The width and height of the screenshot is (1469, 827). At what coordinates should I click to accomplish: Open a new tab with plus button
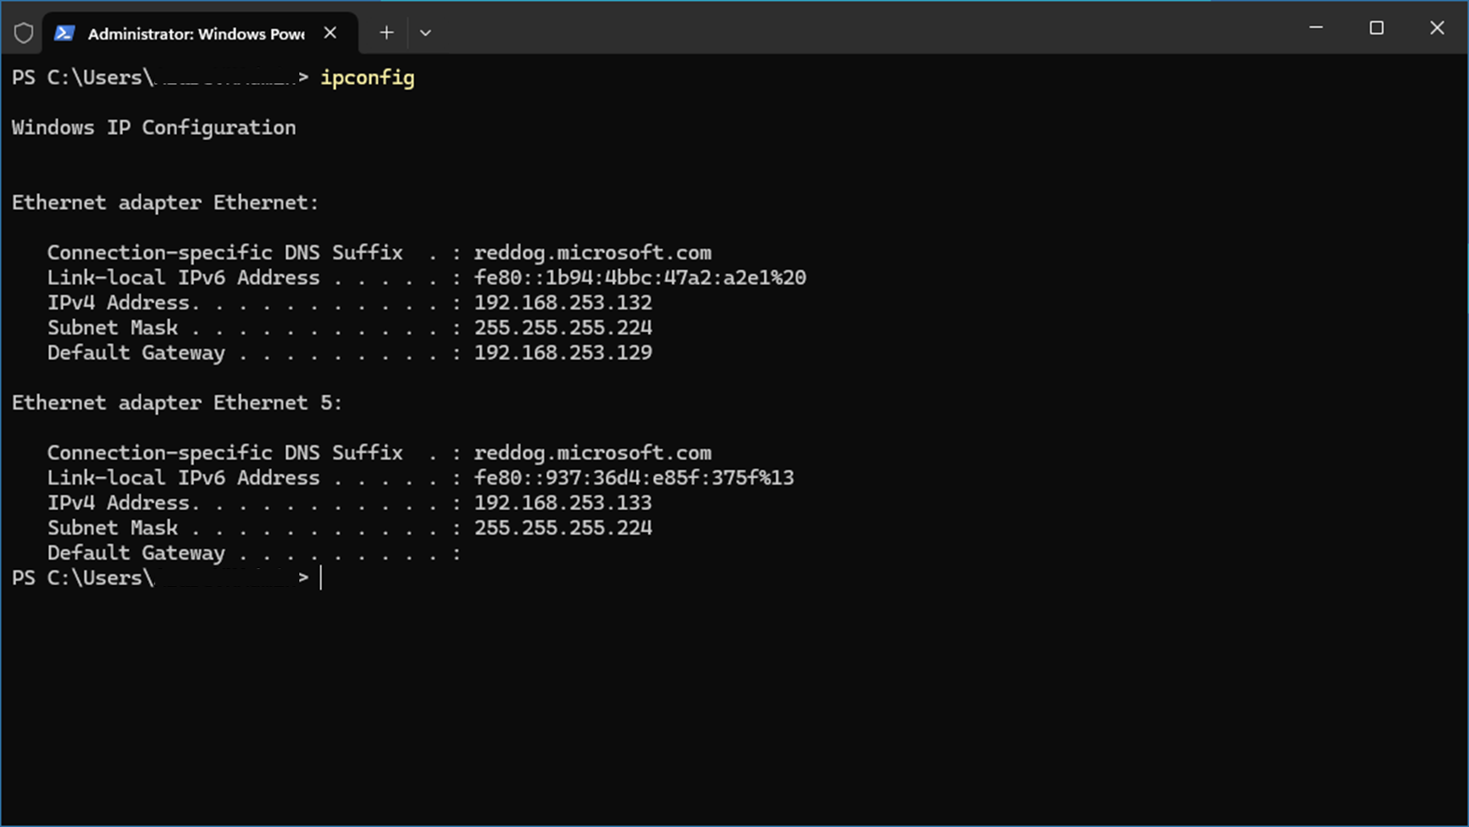tap(386, 33)
